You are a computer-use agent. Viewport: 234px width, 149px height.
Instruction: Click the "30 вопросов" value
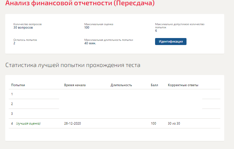(x=23, y=27)
